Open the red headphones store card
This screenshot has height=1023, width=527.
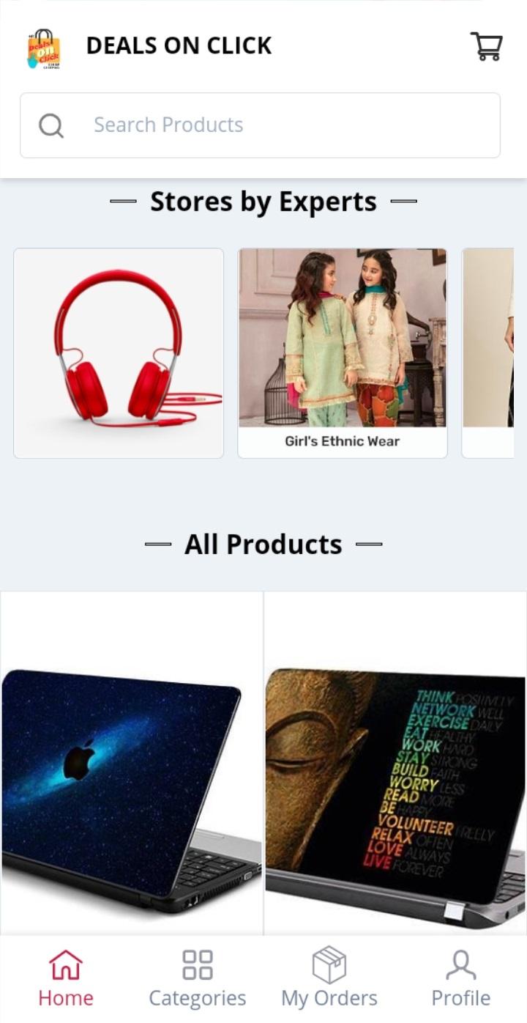tap(119, 353)
